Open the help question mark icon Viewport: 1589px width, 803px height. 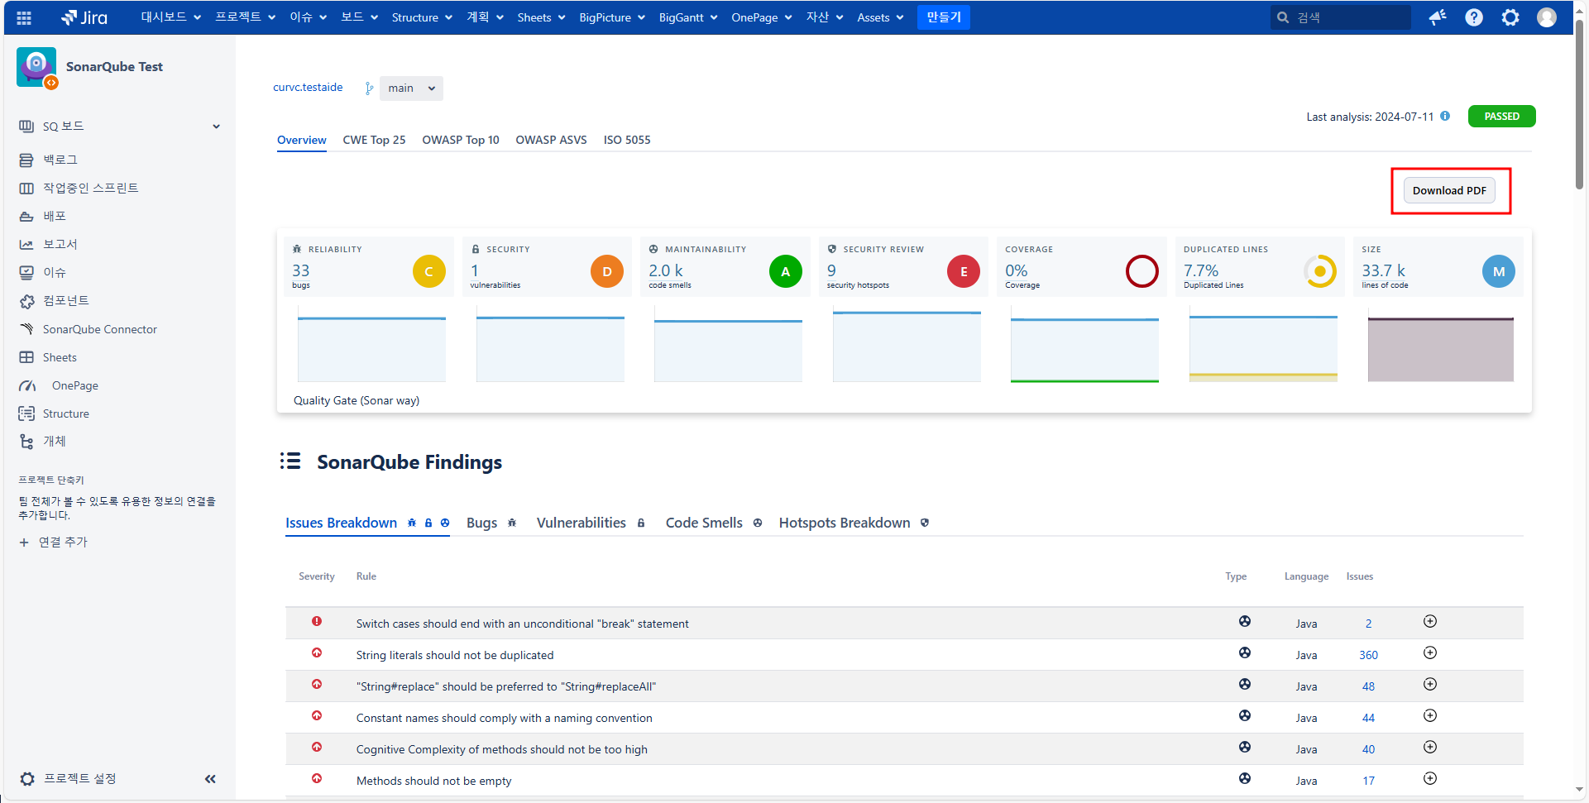click(1474, 17)
